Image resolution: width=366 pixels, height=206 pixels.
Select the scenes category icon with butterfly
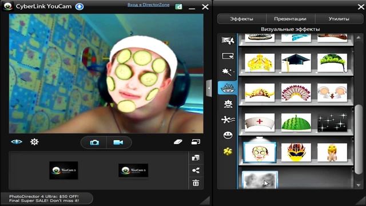(228, 41)
